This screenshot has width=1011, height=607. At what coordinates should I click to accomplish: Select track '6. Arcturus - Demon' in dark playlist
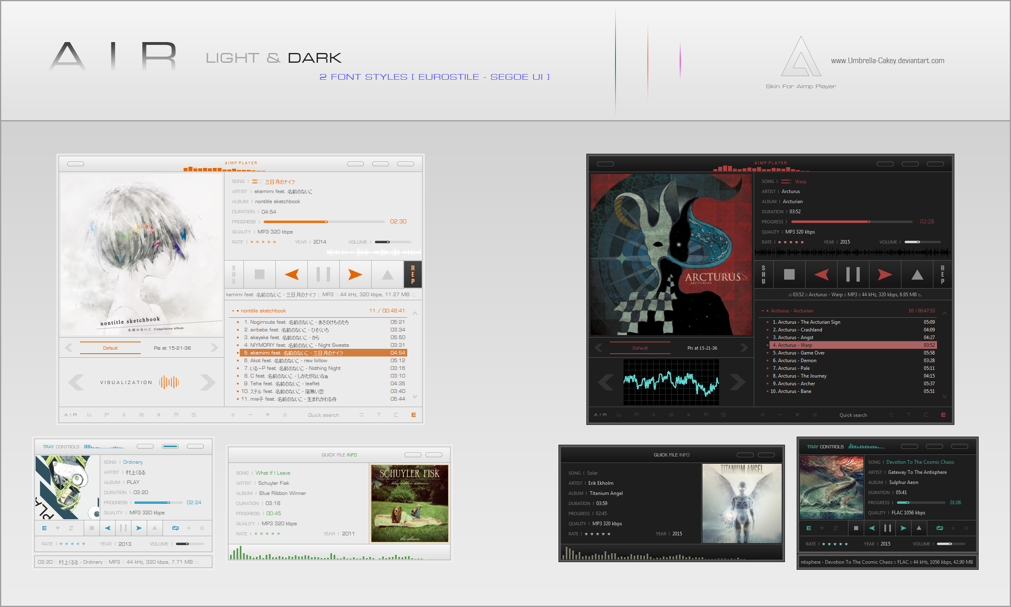tap(852, 360)
